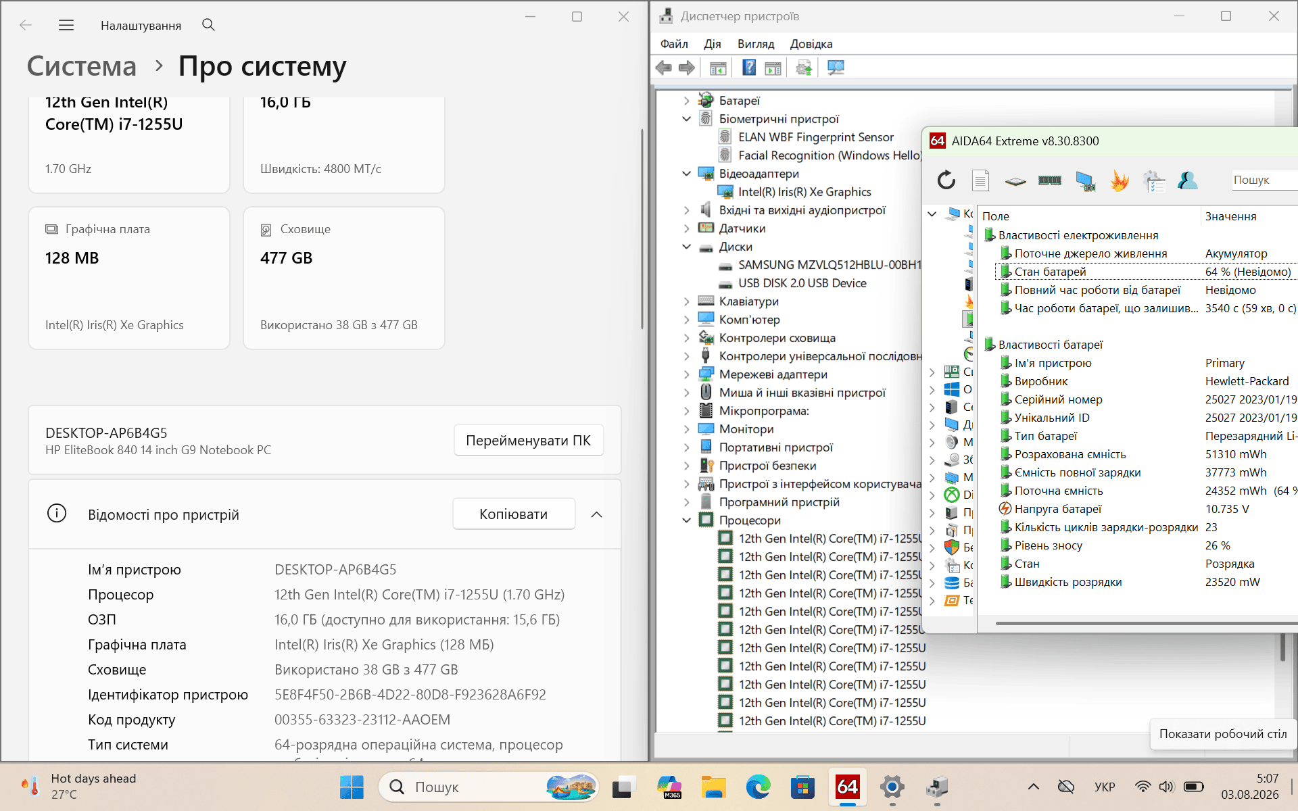1298x811 pixels.
Task: Click the AIDA64 icon on the taskbar
Action: coord(847,787)
